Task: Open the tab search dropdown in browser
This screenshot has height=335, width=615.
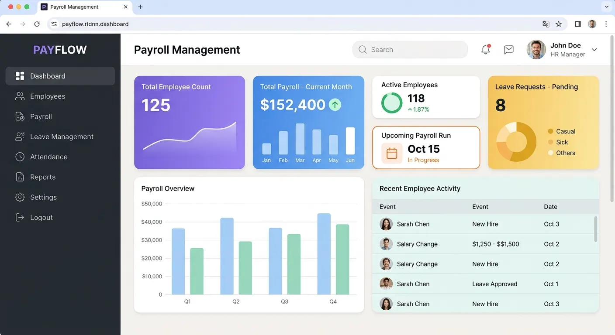Action: click(606, 7)
